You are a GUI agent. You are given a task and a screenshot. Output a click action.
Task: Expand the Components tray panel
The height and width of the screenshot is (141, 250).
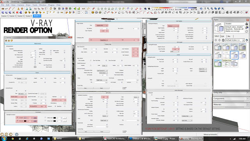point(231,99)
